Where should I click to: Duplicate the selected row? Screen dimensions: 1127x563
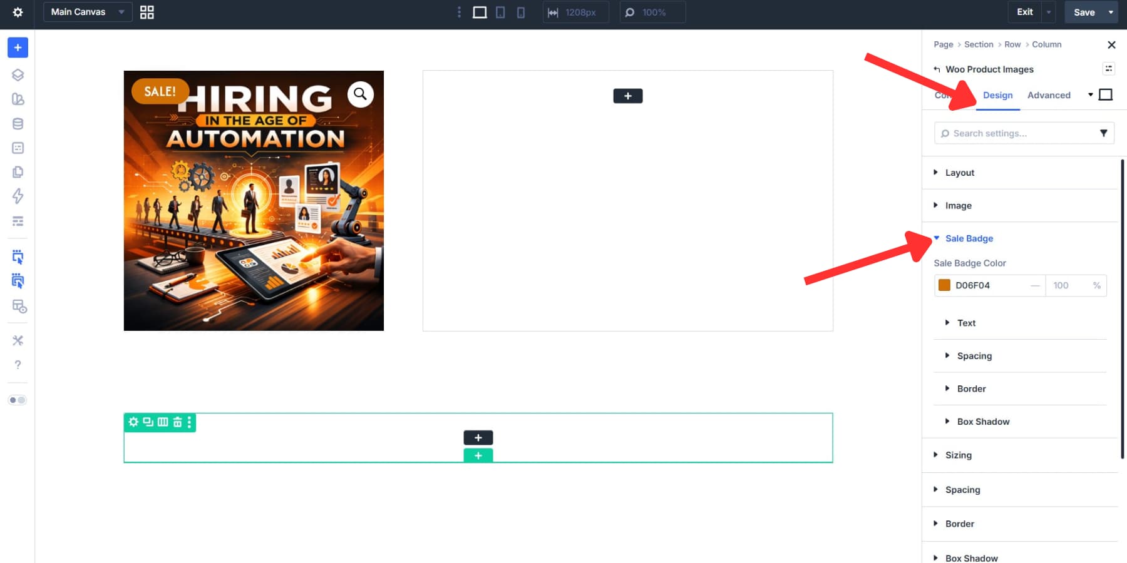(147, 422)
